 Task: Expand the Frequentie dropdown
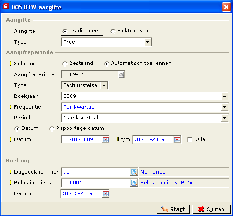pyautogui.click(x=224, y=107)
